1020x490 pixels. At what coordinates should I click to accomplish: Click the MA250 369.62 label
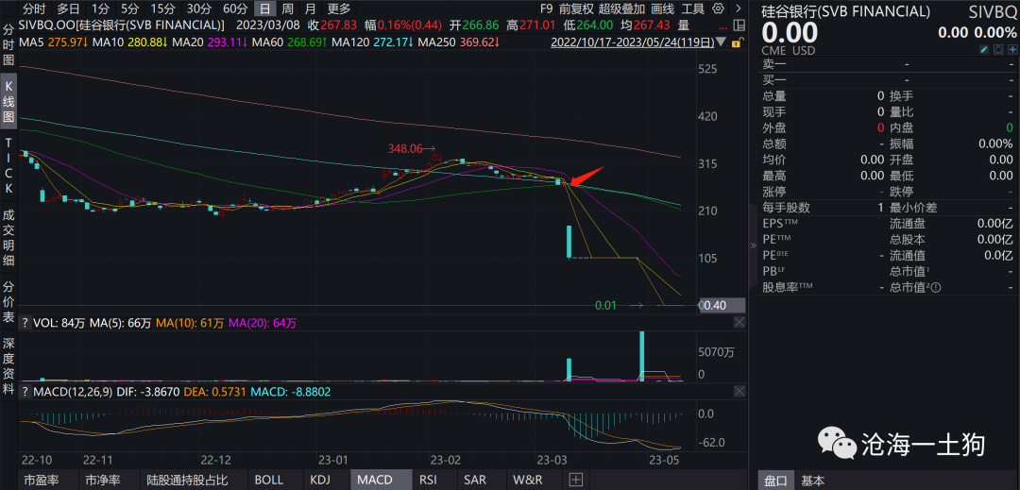tap(459, 42)
